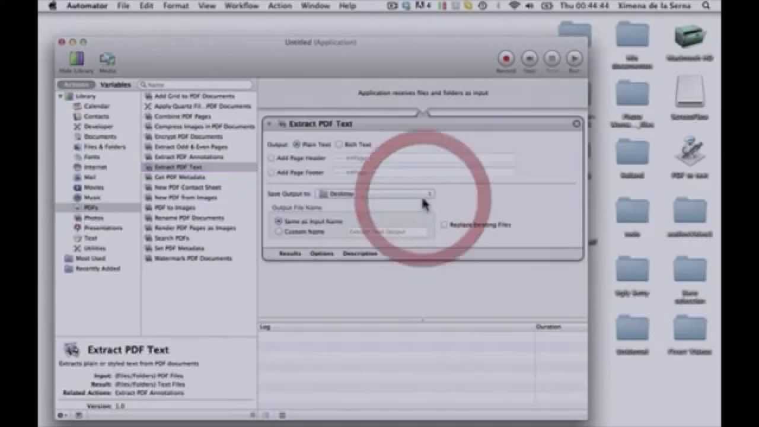The image size is (759, 427).
Task: Switch to the Variables tab
Action: point(115,85)
